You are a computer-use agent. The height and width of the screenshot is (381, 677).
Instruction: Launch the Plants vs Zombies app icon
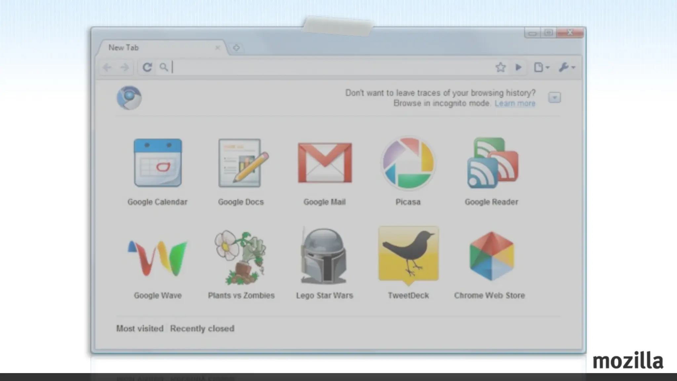click(x=241, y=257)
